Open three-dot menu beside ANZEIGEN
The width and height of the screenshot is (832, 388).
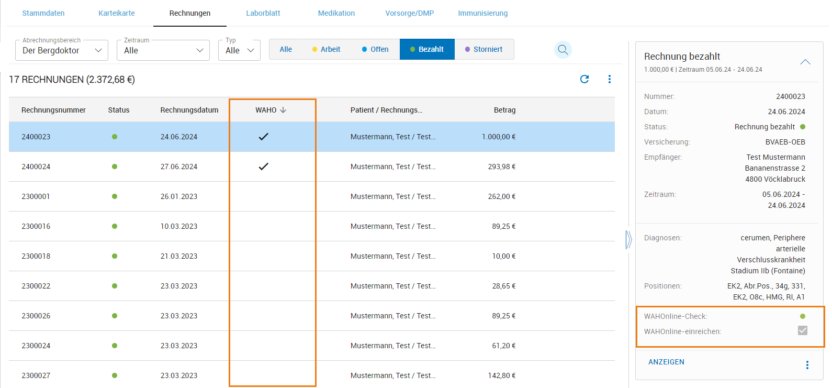[807, 365]
